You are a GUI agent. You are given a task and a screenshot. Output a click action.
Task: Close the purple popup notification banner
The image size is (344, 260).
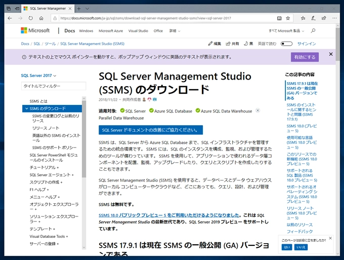pos(331,54)
